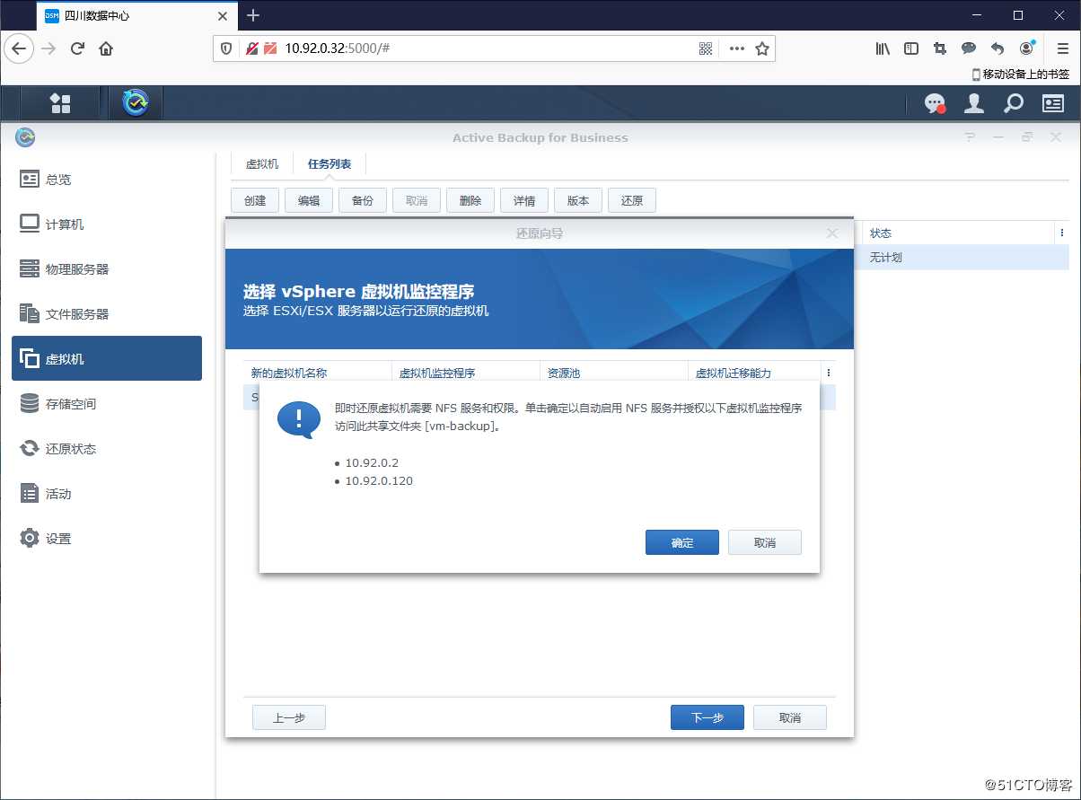The width and height of the screenshot is (1081, 800).
Task: Open Firefox account avatar icon
Action: coord(1026,48)
